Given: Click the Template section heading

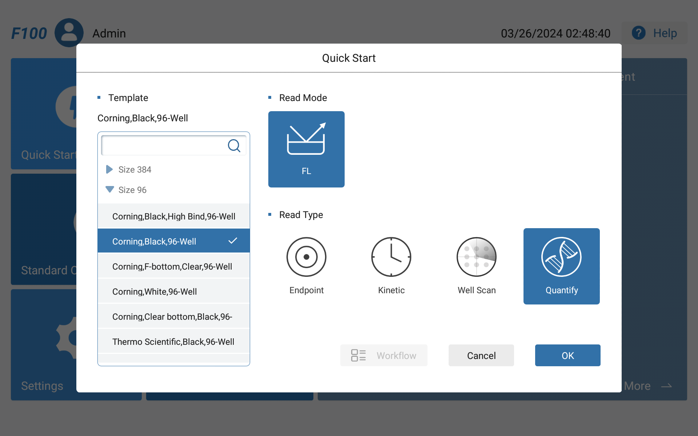Looking at the screenshot, I should [128, 98].
